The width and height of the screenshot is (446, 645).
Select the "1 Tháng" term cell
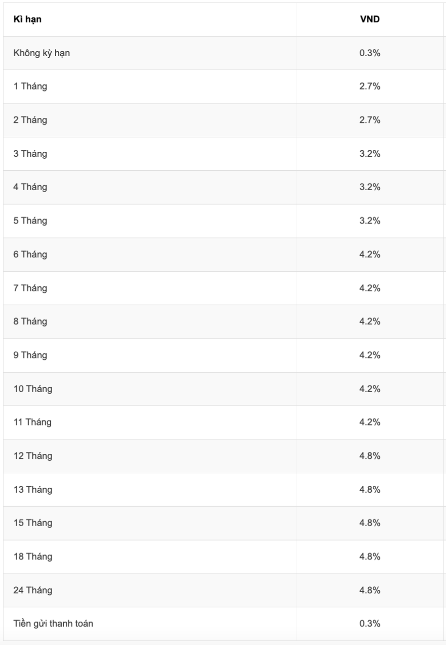click(30, 86)
